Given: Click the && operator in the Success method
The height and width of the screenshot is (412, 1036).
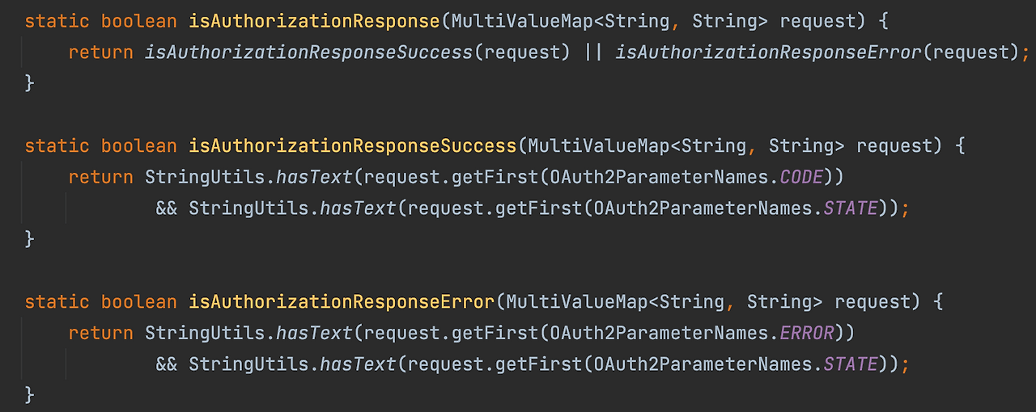Looking at the screenshot, I should point(167,208).
